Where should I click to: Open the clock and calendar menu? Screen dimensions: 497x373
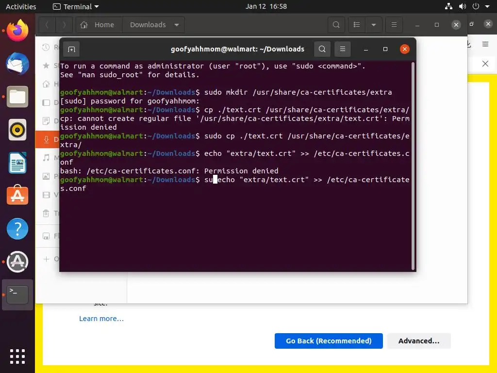tap(266, 6)
